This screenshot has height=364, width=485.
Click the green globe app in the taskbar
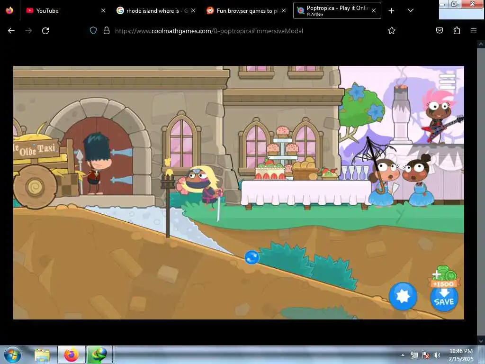tap(99, 355)
